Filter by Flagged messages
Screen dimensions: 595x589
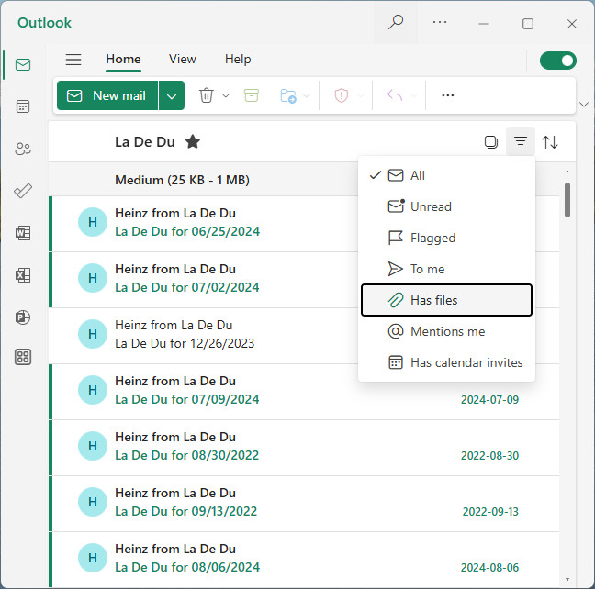[446, 238]
